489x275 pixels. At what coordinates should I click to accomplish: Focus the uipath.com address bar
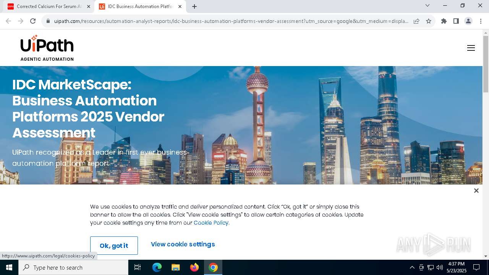tap(231, 21)
